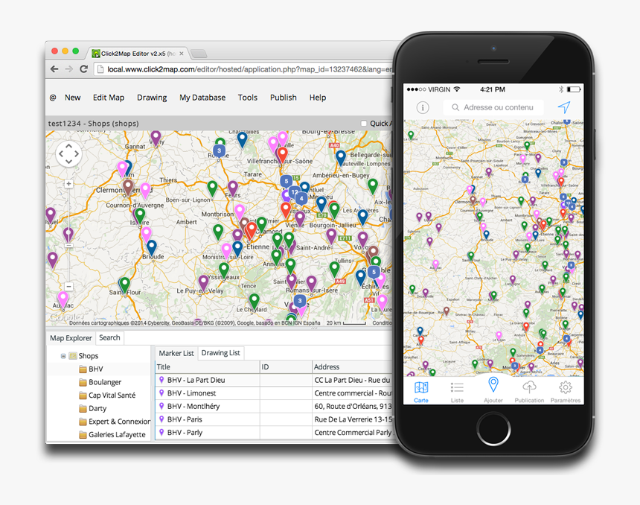
Task: Click the cluster marker 3 near Roanne
Action: 220,150
